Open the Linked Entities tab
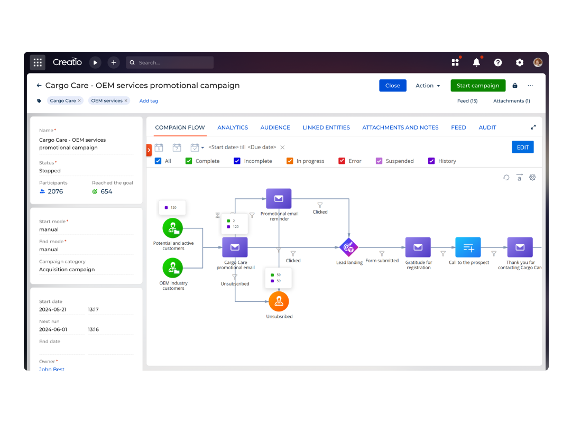572x423 pixels. pos(326,127)
